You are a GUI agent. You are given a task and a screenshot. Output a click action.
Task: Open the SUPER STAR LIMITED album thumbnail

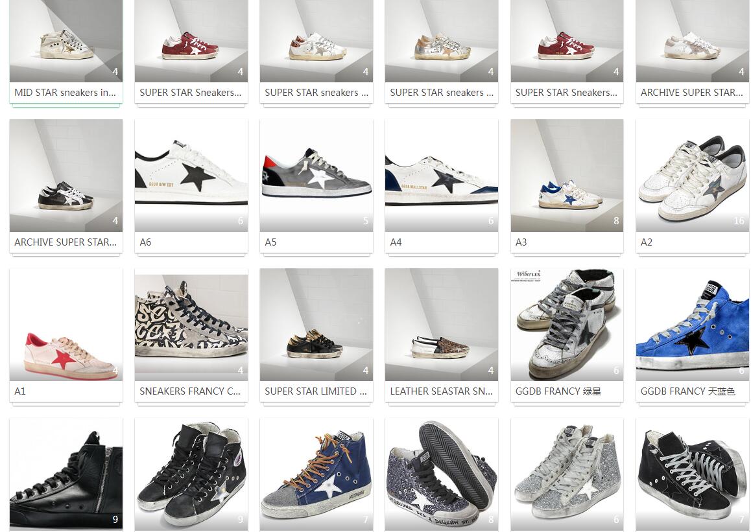316,325
